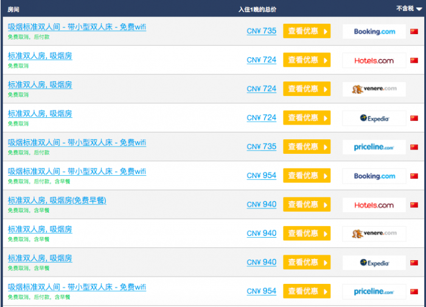The image size is (426, 307).
Task: Open 标准双人房, 吸烟房(免费早餐) link
Action: (x=57, y=201)
